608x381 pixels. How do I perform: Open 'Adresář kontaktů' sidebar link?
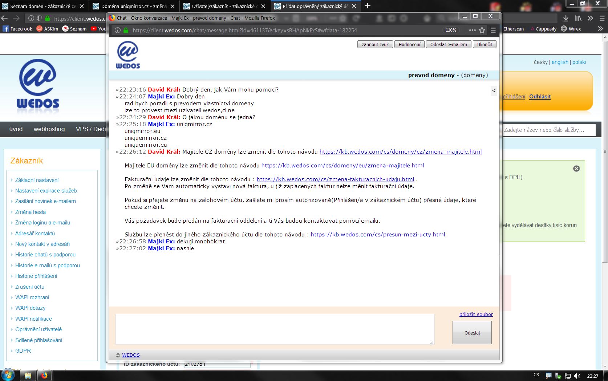tap(35, 234)
